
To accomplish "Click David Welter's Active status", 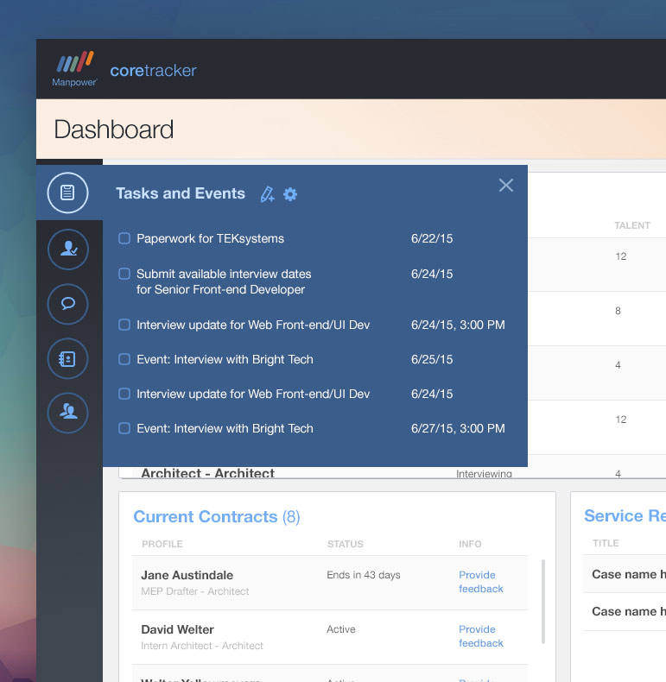I will [341, 629].
